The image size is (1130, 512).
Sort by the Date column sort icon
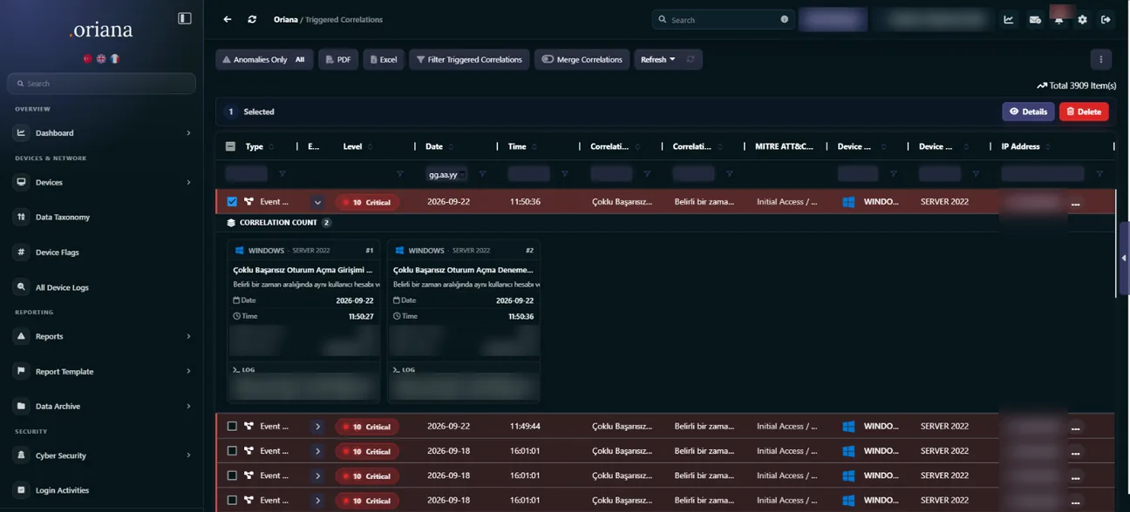click(x=451, y=146)
